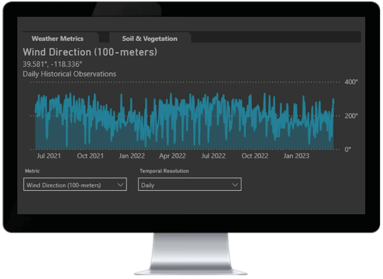Select the chart title Wind Direction (100-meters)
The width and height of the screenshot is (383, 279).
(x=90, y=52)
